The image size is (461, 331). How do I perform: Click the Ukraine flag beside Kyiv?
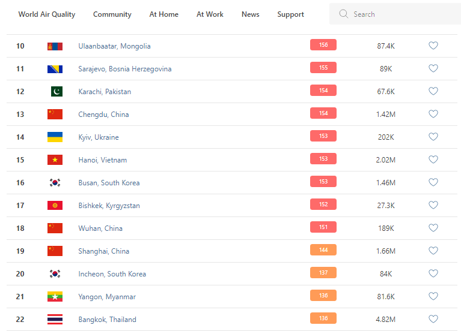pyautogui.click(x=55, y=137)
